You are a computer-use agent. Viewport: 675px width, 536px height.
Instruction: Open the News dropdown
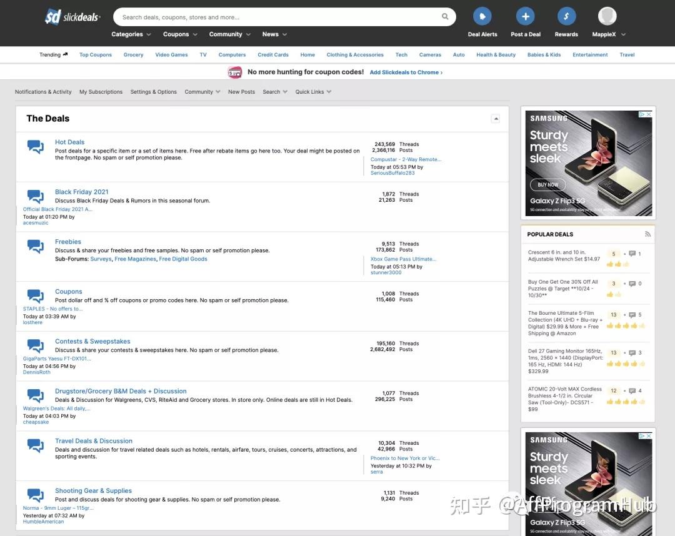click(274, 34)
